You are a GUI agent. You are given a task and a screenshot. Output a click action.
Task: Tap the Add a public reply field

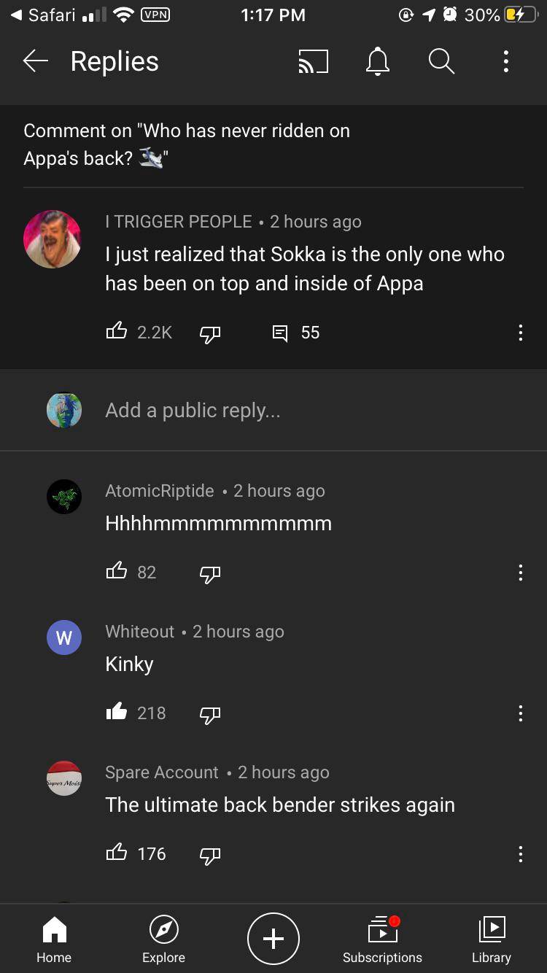click(193, 410)
